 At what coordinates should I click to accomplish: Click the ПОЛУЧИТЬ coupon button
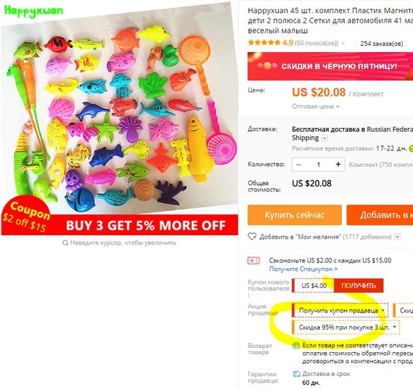[x=358, y=286]
